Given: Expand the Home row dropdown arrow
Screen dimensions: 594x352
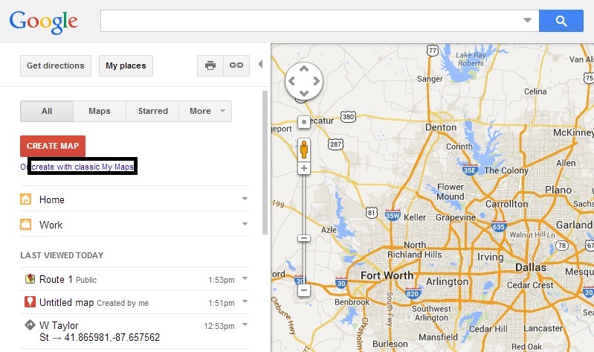Looking at the screenshot, I should coord(245,199).
